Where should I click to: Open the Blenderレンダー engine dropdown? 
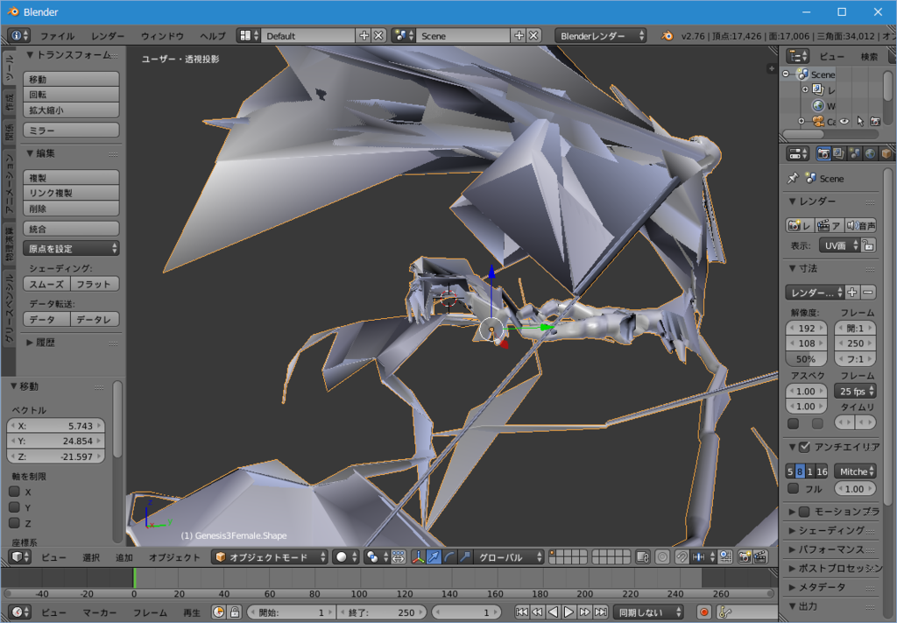600,36
